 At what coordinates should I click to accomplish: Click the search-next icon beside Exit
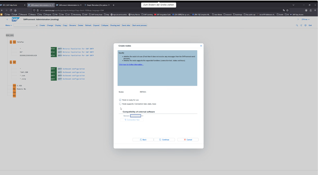point(301,25)
